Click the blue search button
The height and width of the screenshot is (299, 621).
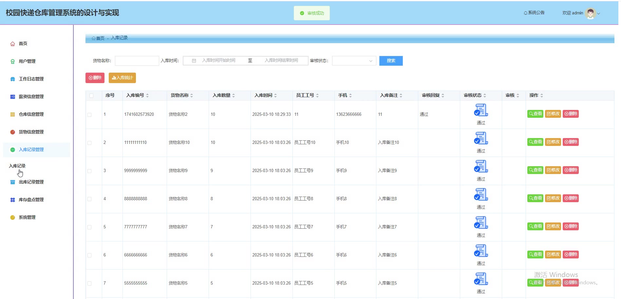click(x=391, y=61)
